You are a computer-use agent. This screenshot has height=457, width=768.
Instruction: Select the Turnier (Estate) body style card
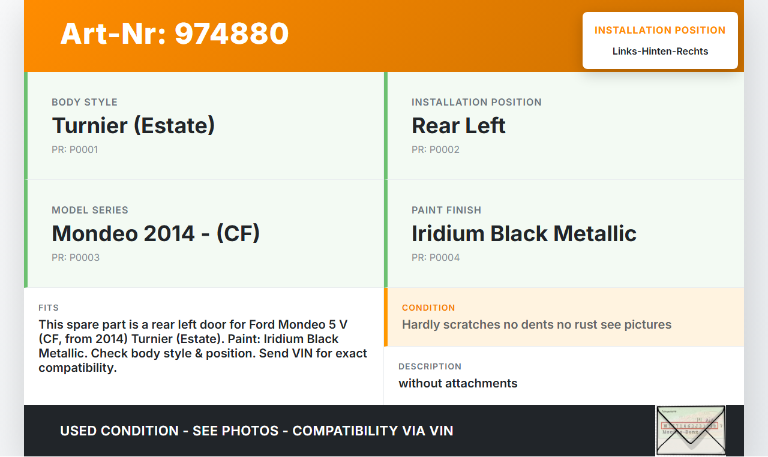pyautogui.click(x=205, y=126)
